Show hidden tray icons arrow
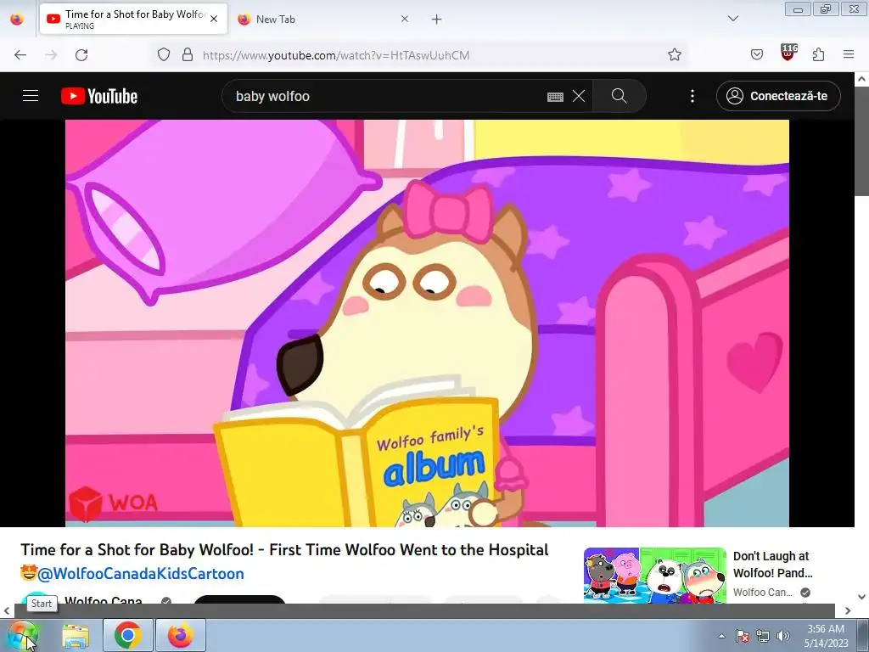The image size is (869, 652). pos(721,636)
